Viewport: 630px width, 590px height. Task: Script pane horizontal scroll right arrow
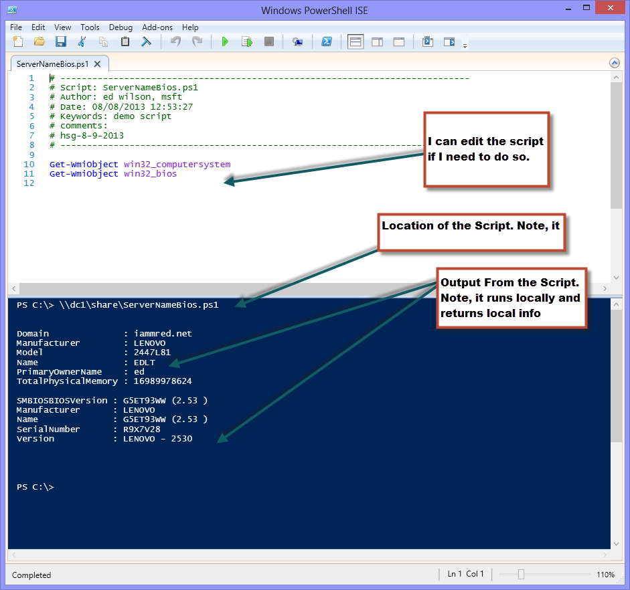point(605,288)
